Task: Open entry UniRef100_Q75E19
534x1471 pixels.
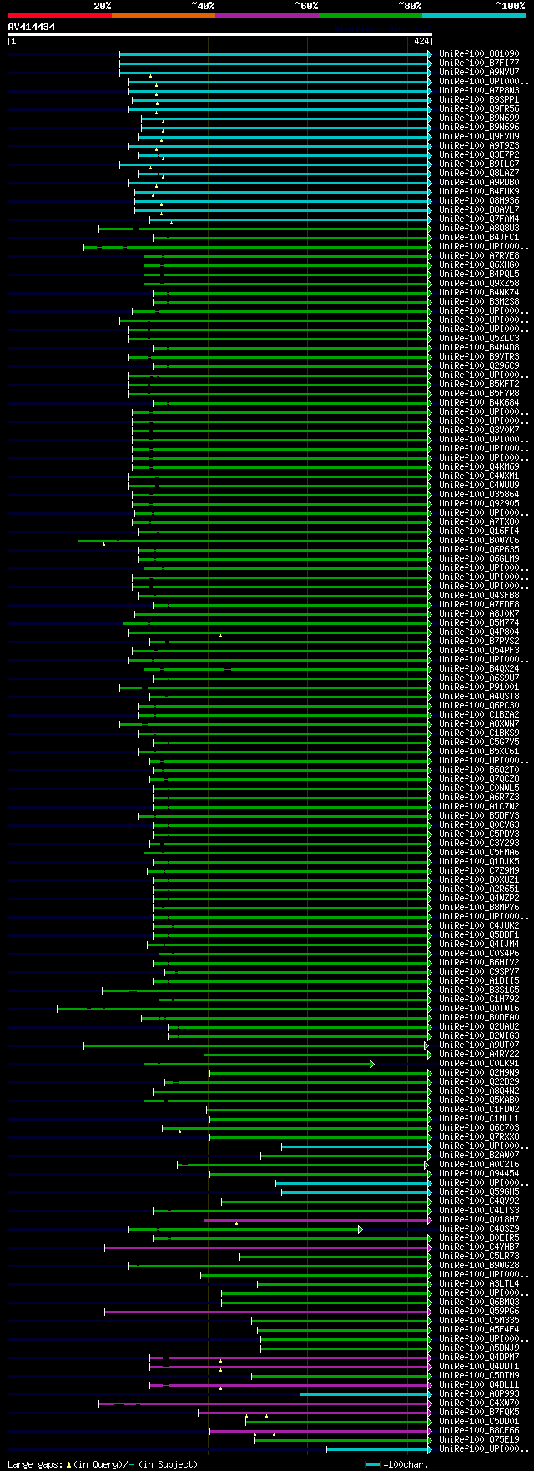Action: 479,1440
